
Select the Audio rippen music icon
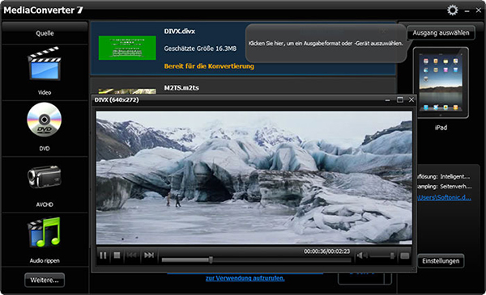pyautogui.click(x=45, y=232)
